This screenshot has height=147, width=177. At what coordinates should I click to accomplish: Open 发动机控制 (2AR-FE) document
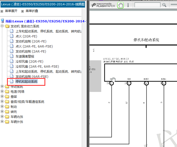[31, 51]
